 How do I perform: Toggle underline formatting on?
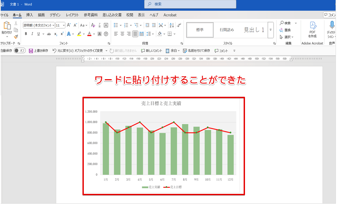click(x=39, y=33)
